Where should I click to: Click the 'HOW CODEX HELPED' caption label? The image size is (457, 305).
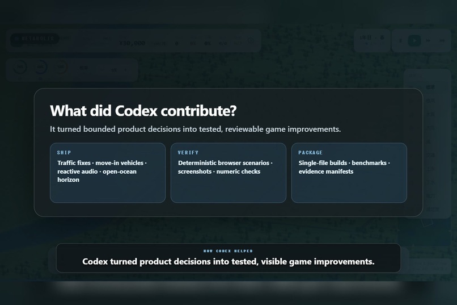228,251
